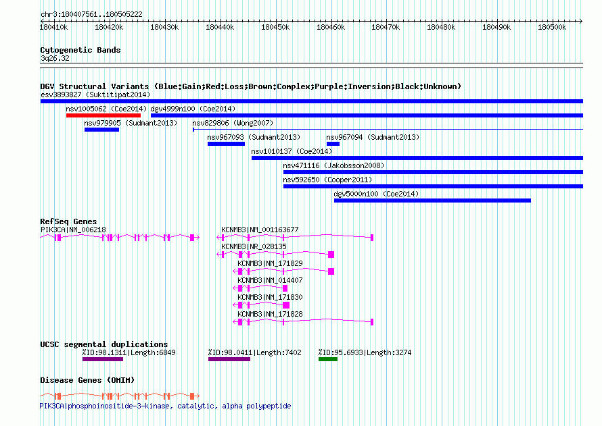Image resolution: width=602 pixels, height=426 pixels.
Task: Open PIK3CA|NM_006218 RefSeq gene label
Action: point(73,230)
